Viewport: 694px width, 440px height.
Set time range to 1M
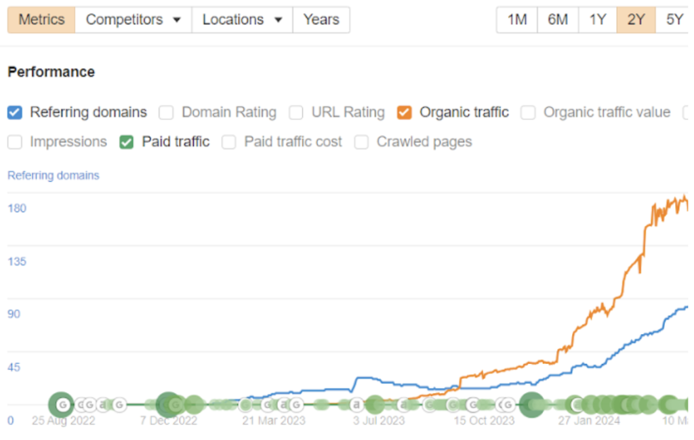click(x=517, y=20)
